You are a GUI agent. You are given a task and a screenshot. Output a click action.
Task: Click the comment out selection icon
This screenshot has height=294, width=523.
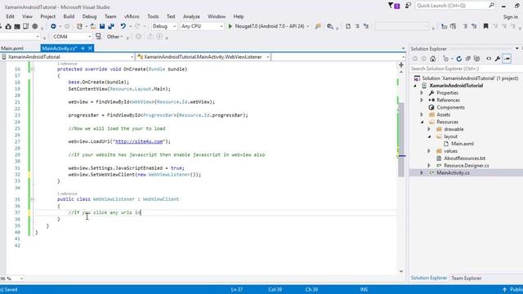465,26
